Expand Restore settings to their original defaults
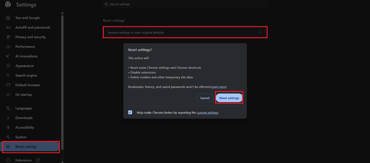Image resolution: width=370 pixels, height=163 pixels. click(185, 32)
